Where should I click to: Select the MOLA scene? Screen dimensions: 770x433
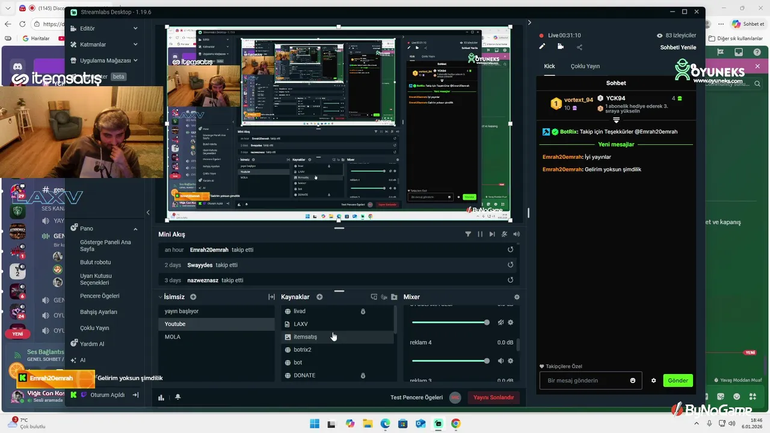(217, 337)
